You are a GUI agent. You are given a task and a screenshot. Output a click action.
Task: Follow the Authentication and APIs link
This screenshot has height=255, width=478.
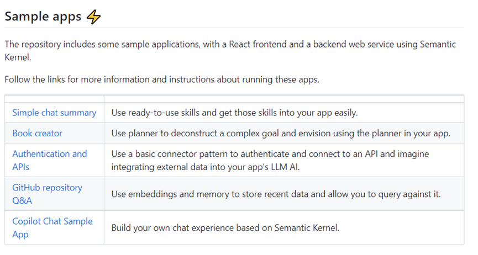(x=50, y=160)
